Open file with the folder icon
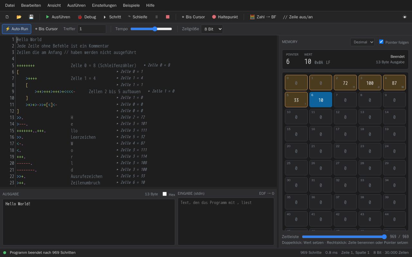The width and height of the screenshot is (412, 257). (19, 17)
